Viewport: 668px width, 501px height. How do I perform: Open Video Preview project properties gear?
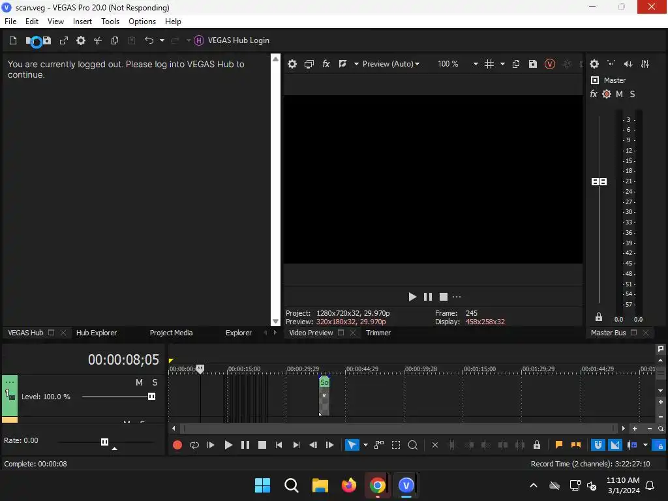click(292, 64)
